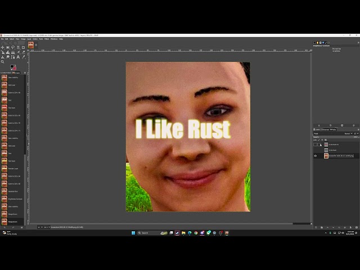Click foreground color black swatch
The width and height of the screenshot is (360, 270).
[x=12, y=66]
